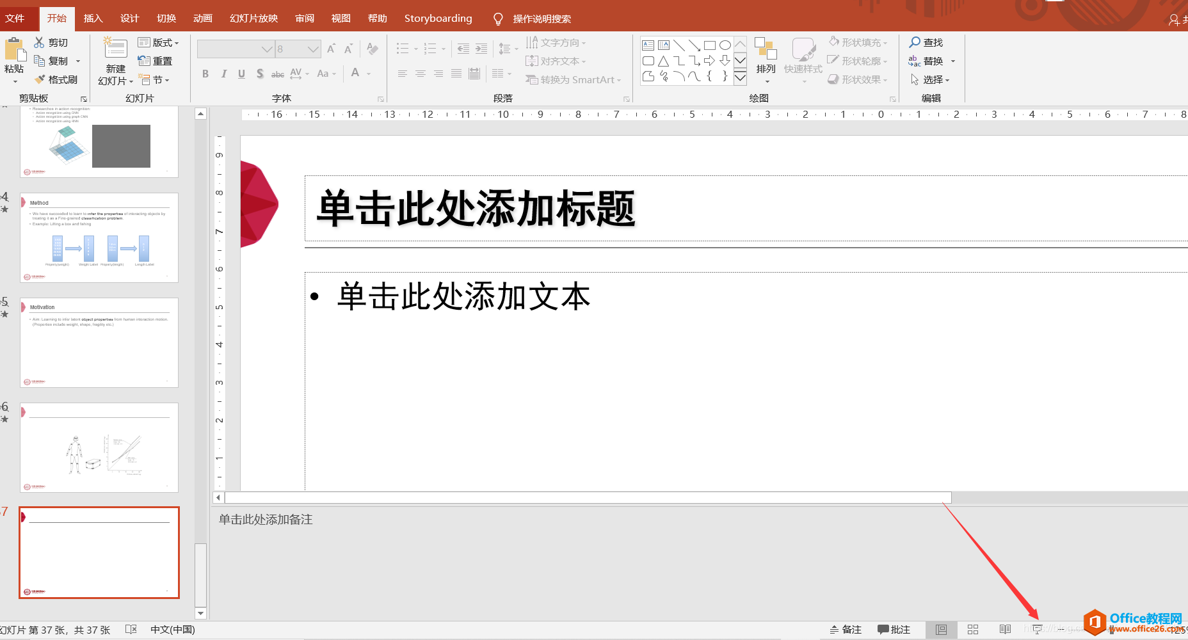Switch to the Animations (动画) tab
1188x640 pixels.
coord(203,19)
